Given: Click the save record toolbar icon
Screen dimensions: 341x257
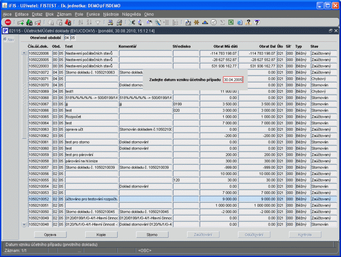Looking at the screenshot, I should point(29,22).
